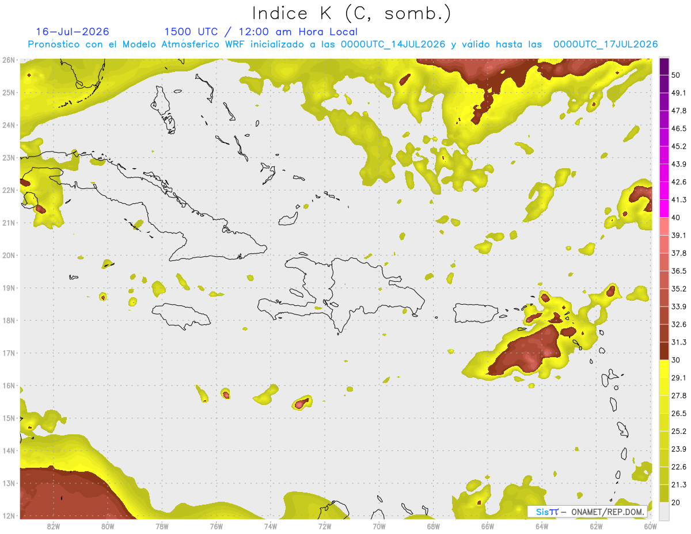This screenshot has width=691, height=534.
Task: Click the 74W longitude label
Action: click(x=271, y=526)
